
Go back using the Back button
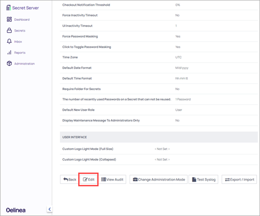pyautogui.click(x=70, y=180)
